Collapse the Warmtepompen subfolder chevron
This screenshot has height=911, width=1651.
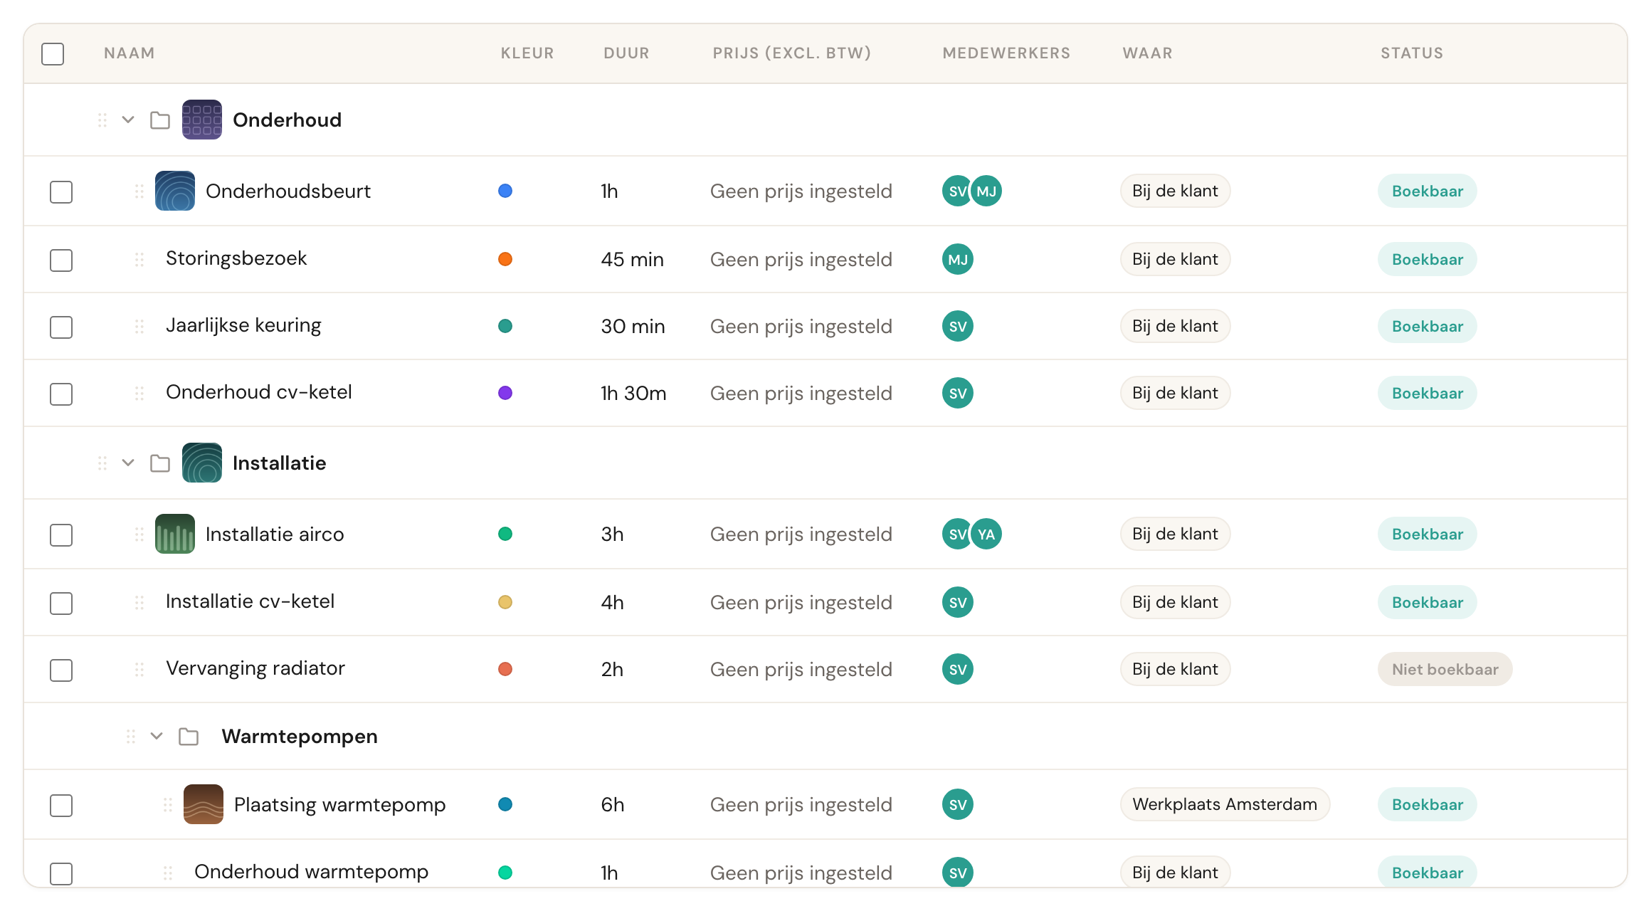click(x=157, y=736)
